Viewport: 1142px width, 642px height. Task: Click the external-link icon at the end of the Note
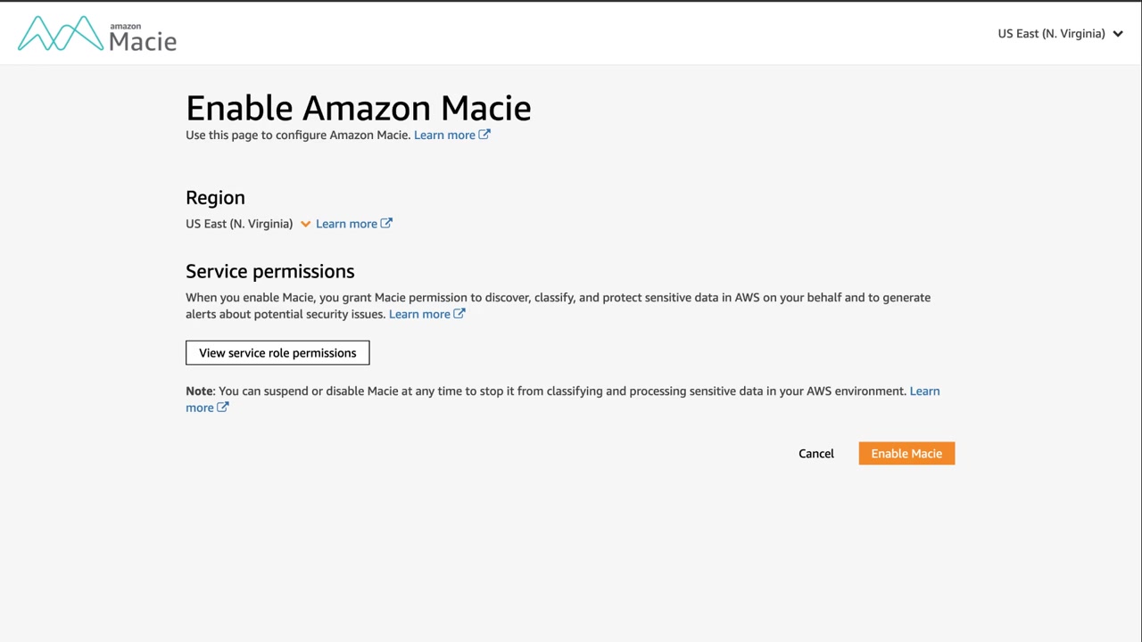[223, 407]
